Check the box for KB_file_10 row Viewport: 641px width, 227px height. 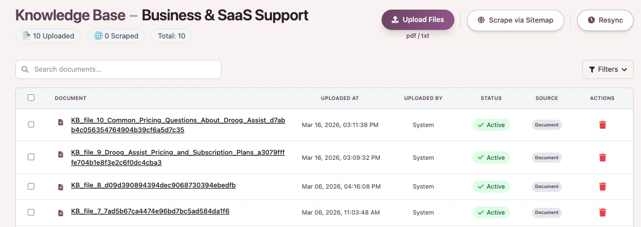(31, 125)
